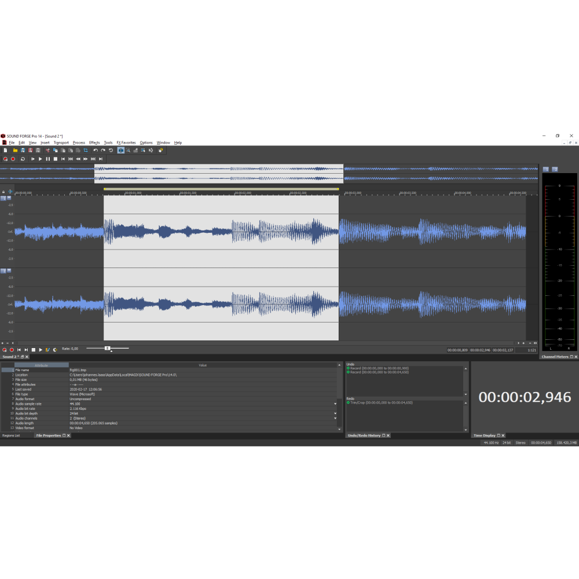The width and height of the screenshot is (579, 579).
Task: Click the 00:00:03,000 time ruler marker
Action: (353, 193)
